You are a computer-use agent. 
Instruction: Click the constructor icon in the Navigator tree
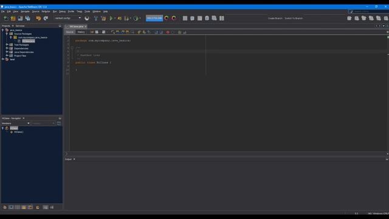click(x=12, y=132)
